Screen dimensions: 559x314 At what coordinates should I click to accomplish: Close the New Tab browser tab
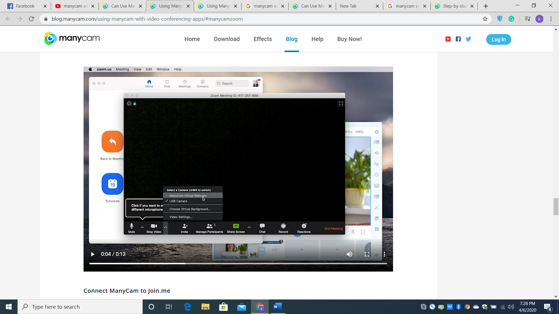tap(377, 6)
